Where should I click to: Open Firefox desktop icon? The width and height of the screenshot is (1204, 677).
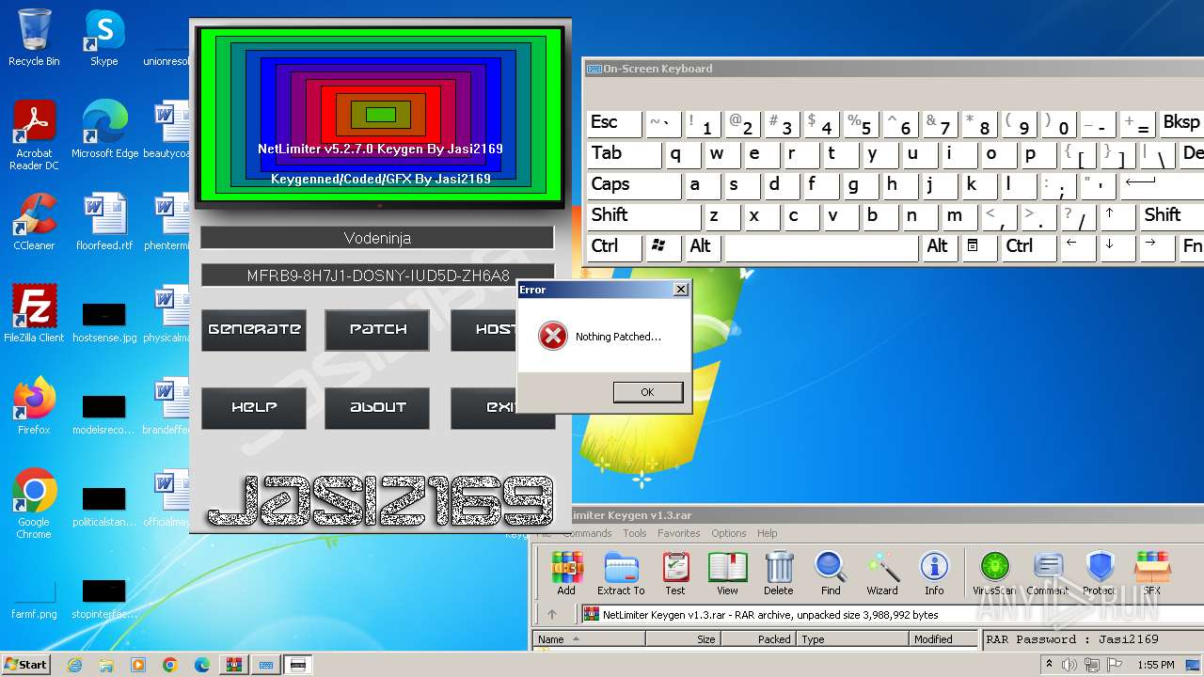click(x=34, y=406)
